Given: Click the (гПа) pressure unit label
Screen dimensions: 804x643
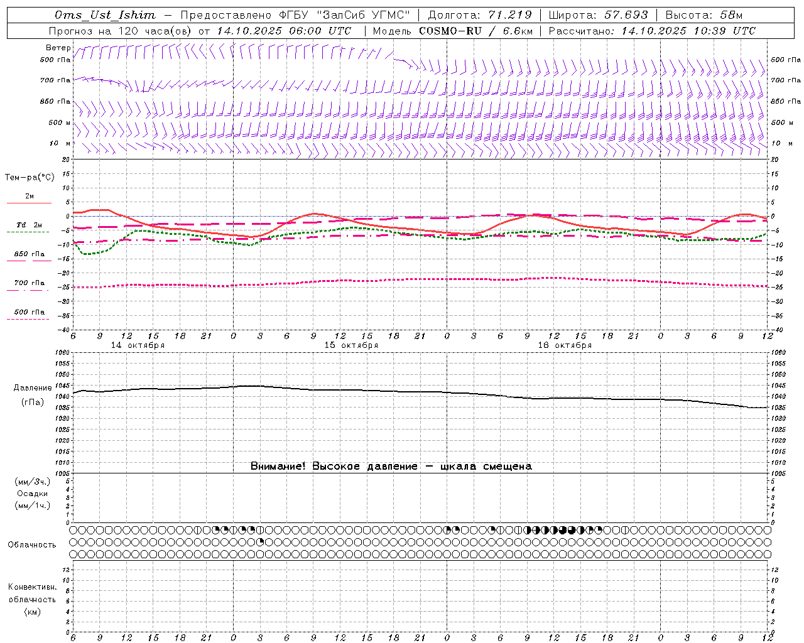Looking at the screenshot, I should click(x=33, y=403).
